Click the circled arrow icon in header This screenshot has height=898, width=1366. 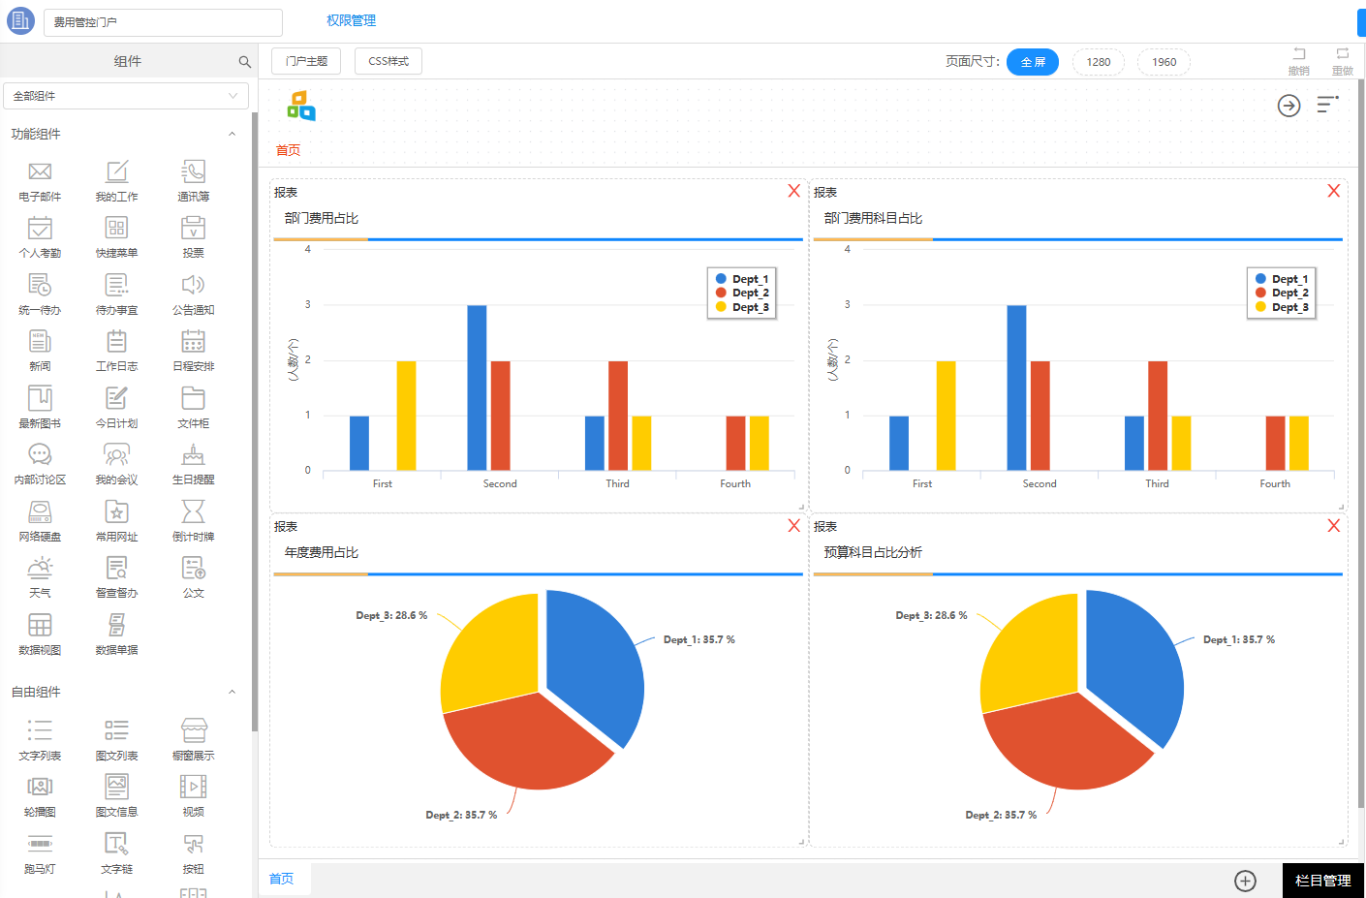click(1288, 106)
